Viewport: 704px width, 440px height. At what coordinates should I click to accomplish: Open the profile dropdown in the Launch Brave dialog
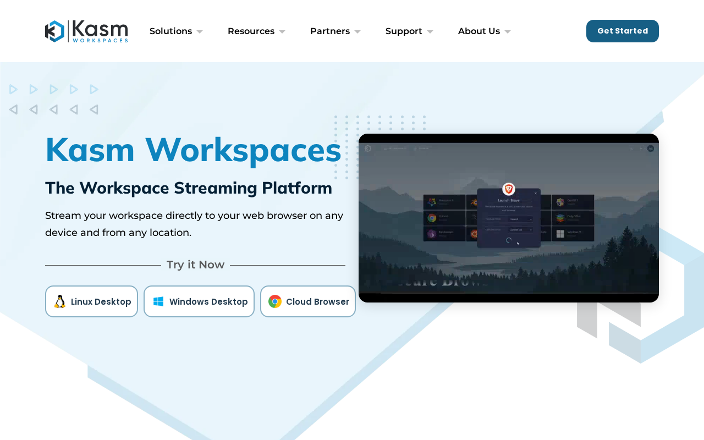(x=520, y=219)
